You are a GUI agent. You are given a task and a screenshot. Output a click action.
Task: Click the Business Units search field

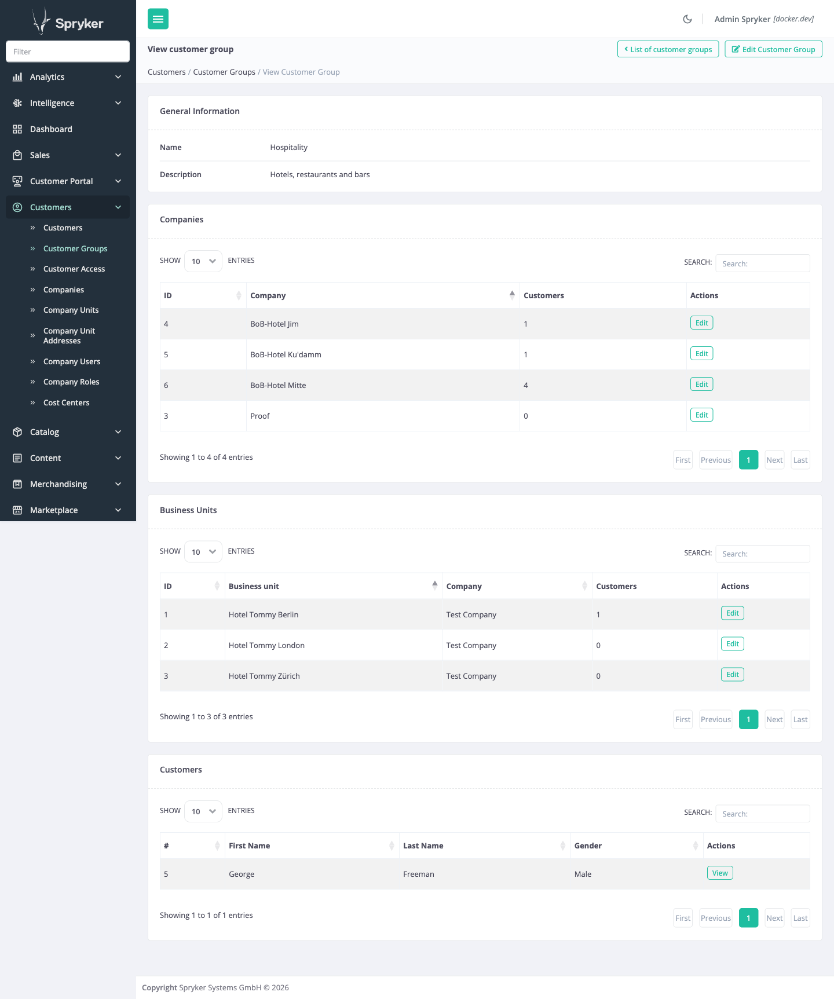763,554
